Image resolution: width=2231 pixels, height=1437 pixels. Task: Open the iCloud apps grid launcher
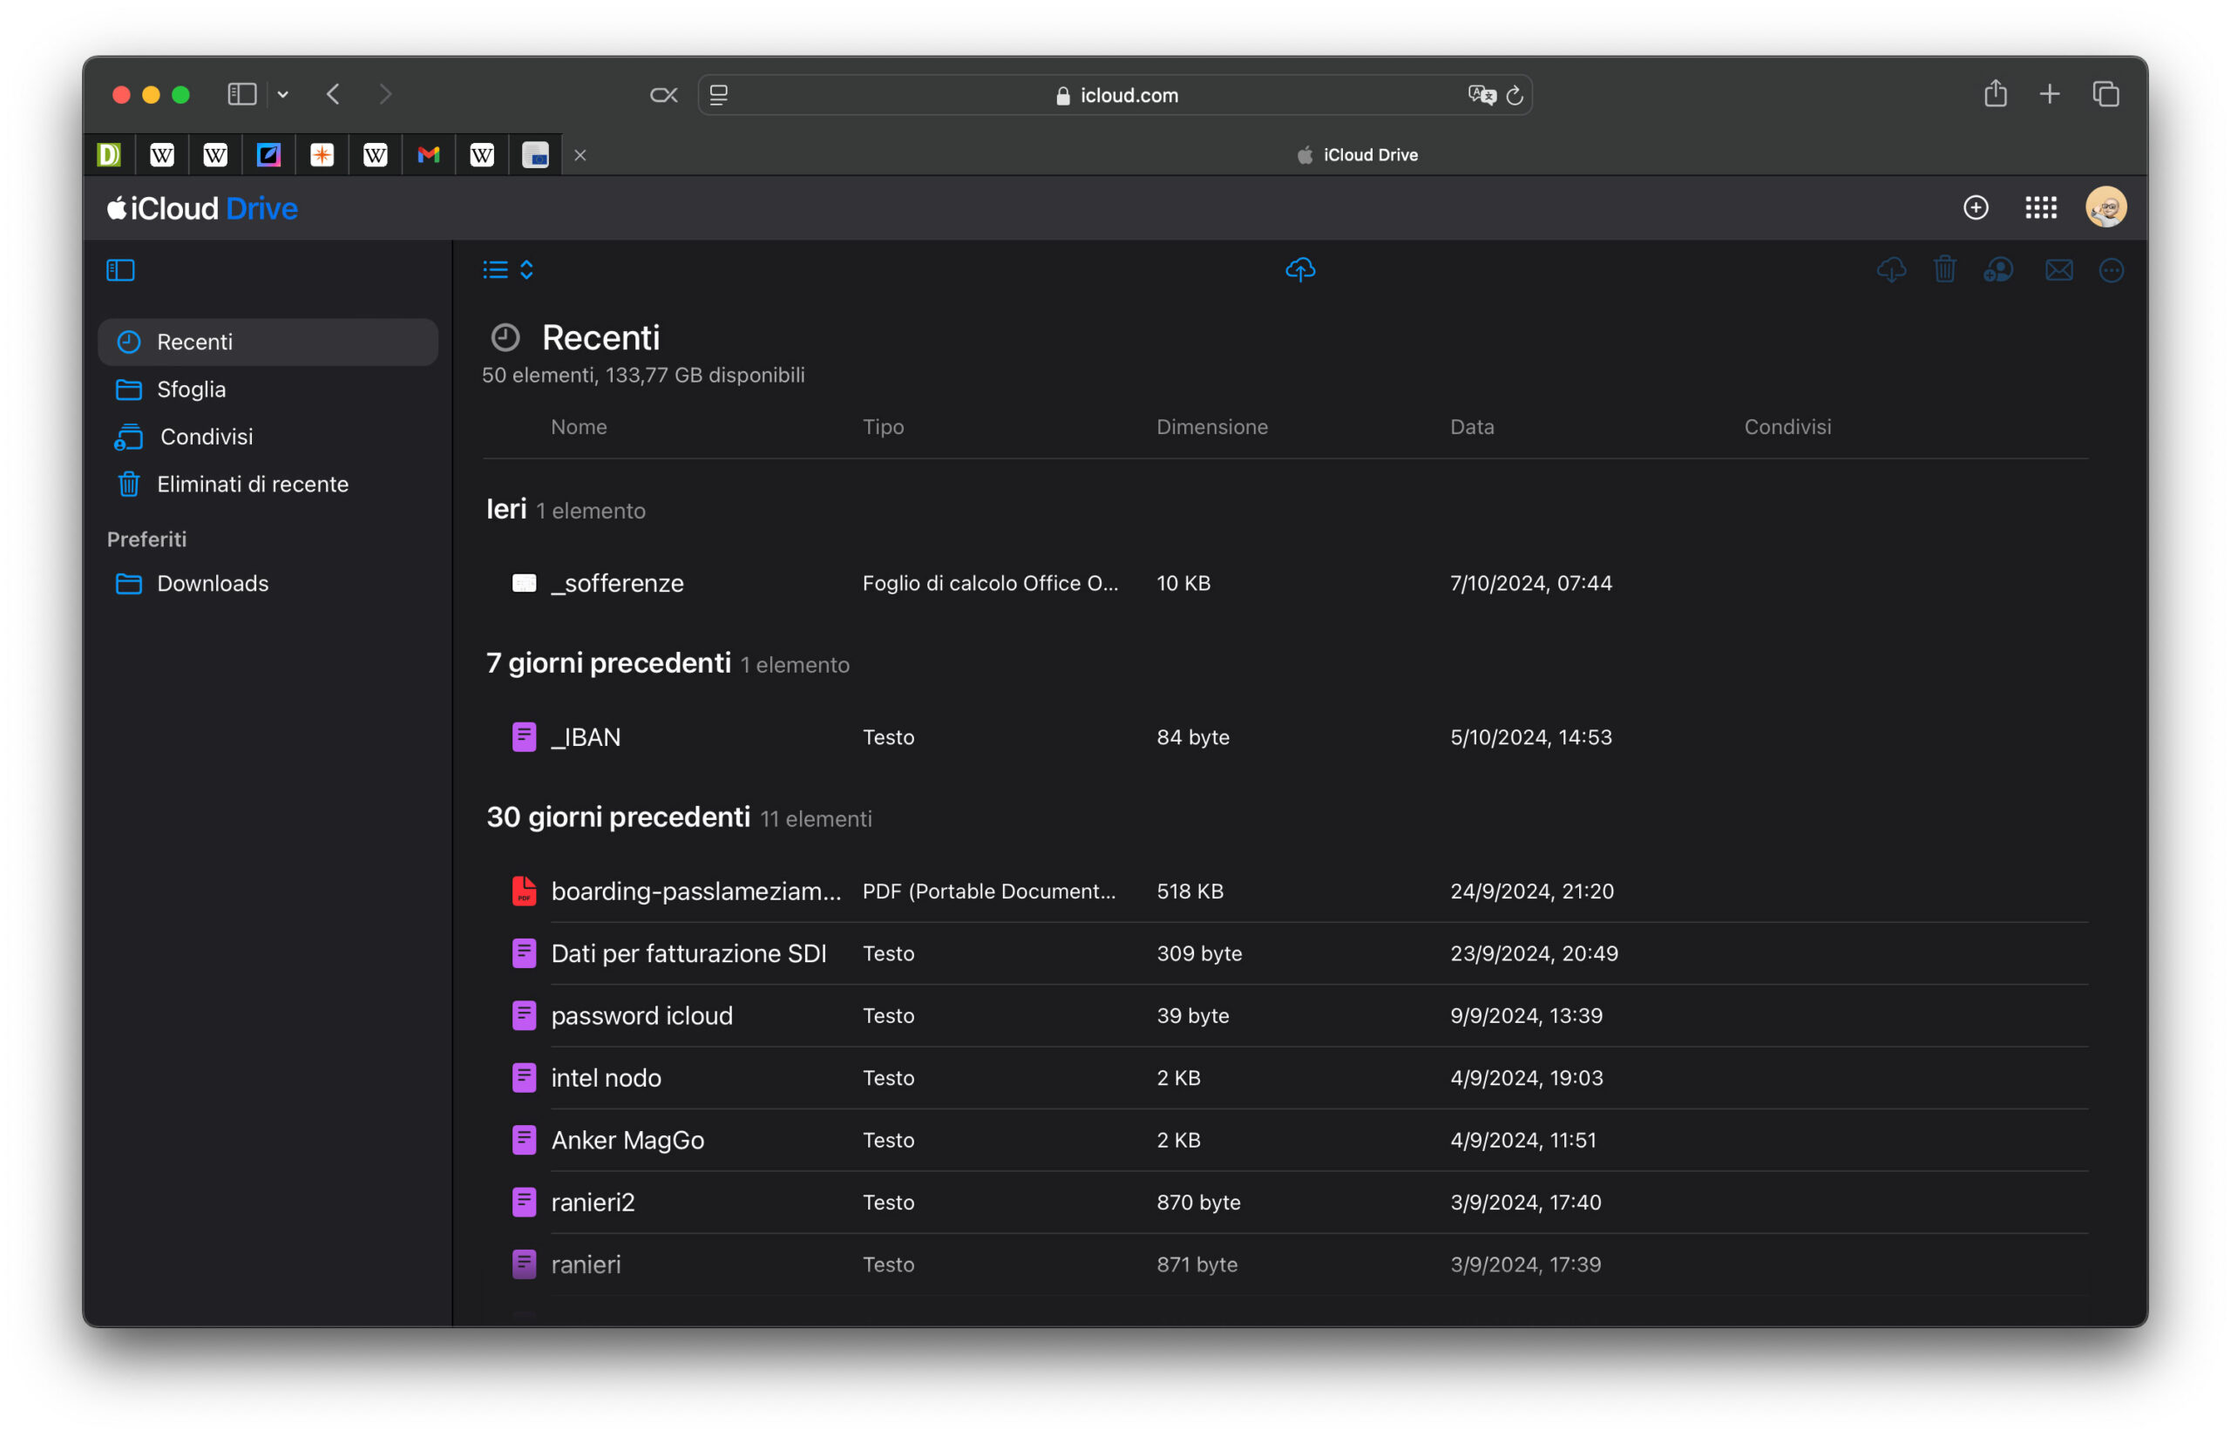point(2040,207)
